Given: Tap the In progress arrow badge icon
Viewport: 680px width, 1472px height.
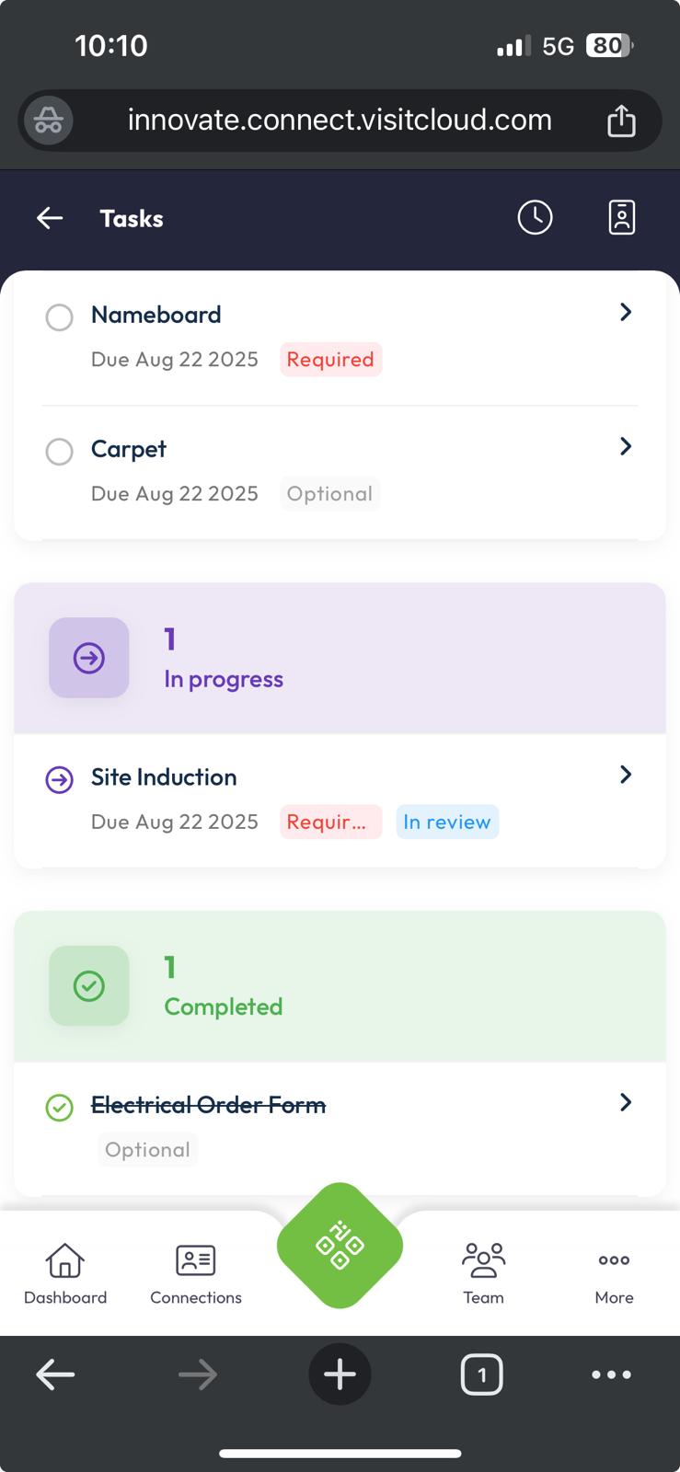Looking at the screenshot, I should [88, 657].
